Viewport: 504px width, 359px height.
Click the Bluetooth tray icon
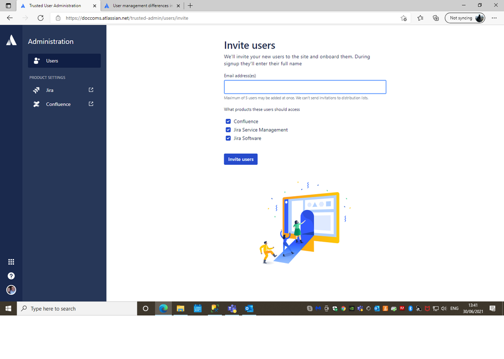click(410, 308)
